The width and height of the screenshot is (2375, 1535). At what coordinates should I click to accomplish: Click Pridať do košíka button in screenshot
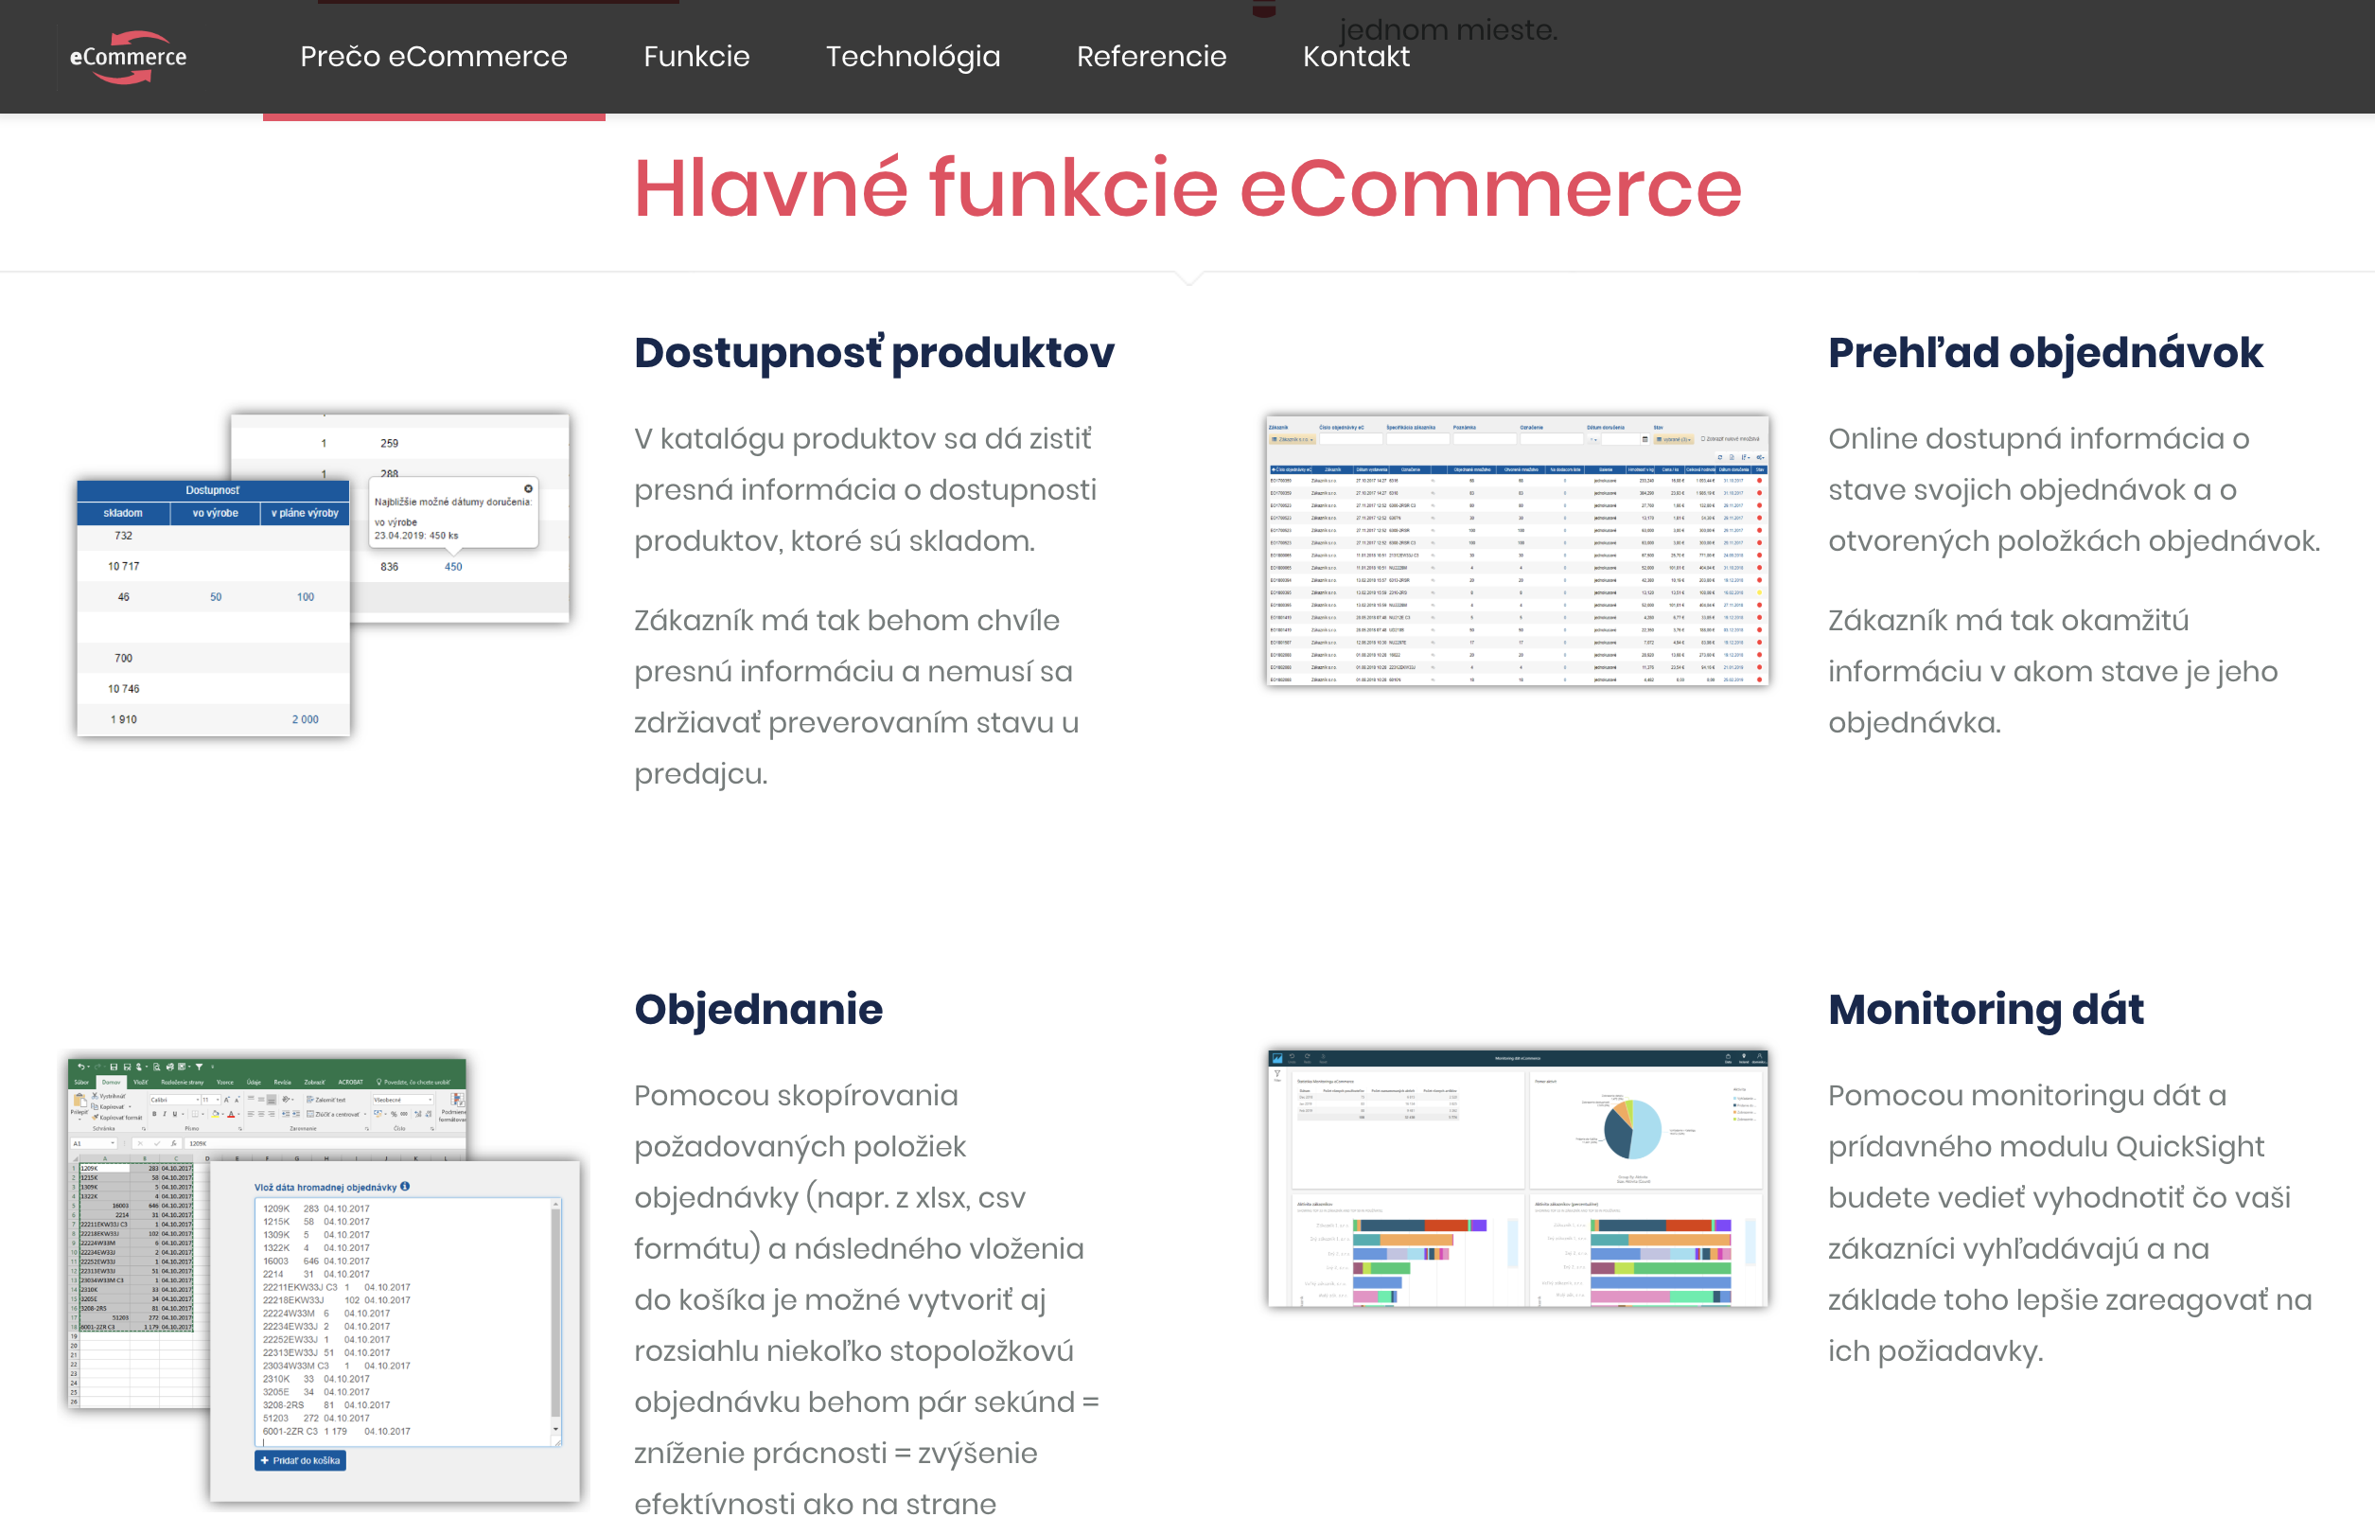click(x=300, y=1460)
